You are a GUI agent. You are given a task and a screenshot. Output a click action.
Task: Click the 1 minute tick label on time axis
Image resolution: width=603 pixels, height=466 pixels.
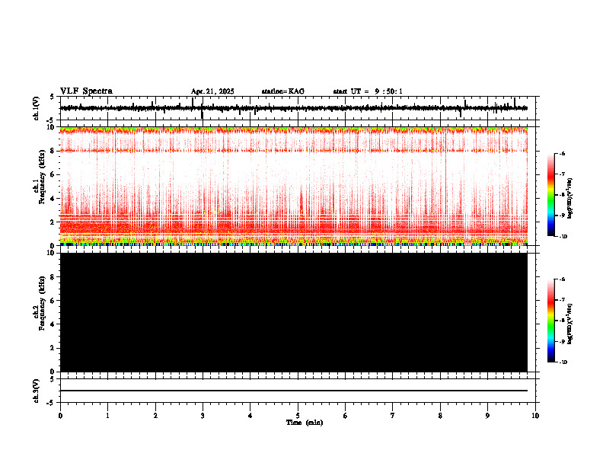[107, 416]
